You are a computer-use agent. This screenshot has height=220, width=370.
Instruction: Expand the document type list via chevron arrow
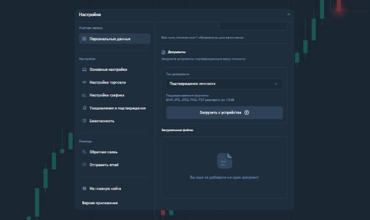pyautogui.click(x=276, y=84)
